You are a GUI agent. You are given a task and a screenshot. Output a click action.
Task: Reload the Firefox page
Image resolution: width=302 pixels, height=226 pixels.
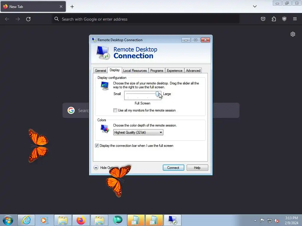28,19
